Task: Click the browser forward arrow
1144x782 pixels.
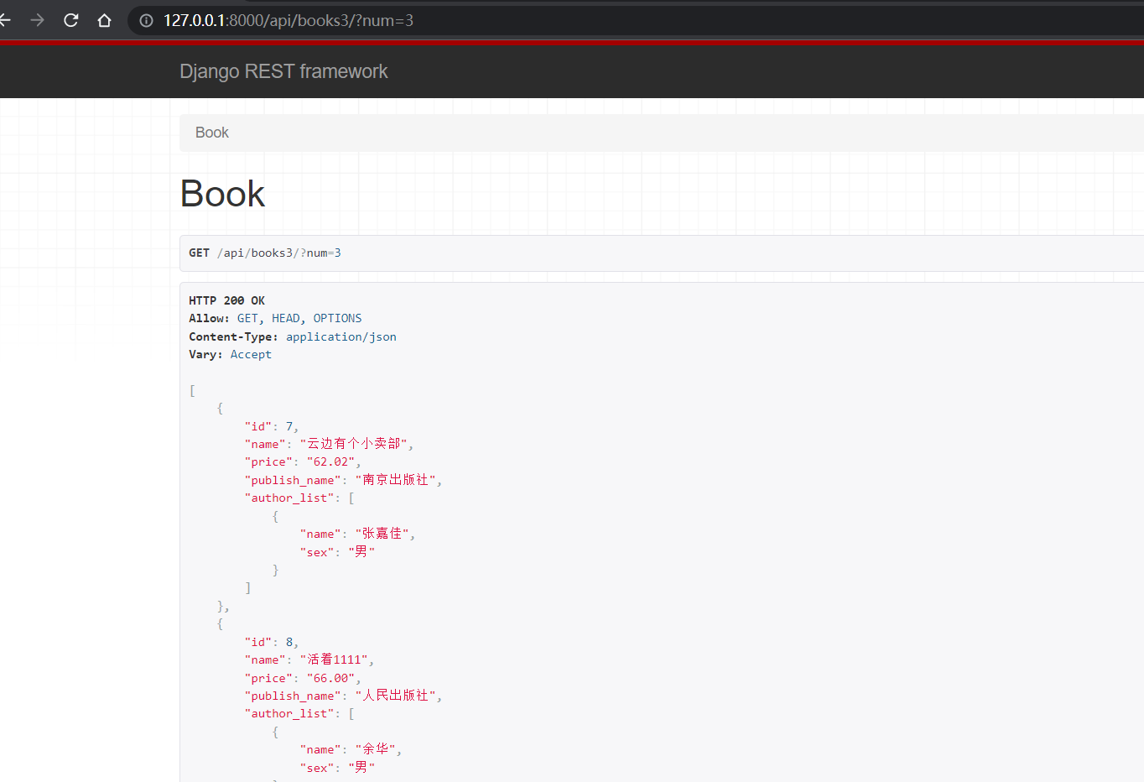Action: tap(37, 20)
